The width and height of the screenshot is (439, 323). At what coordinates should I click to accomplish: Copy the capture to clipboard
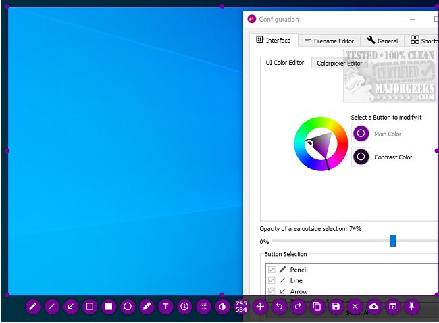317,307
